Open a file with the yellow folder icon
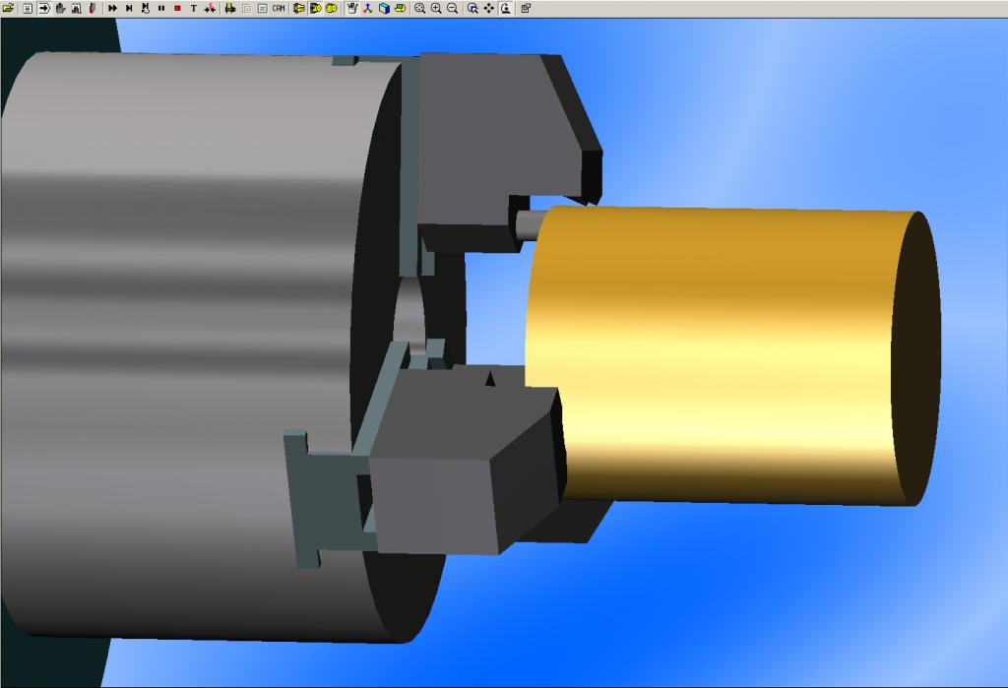Screen dimensions: 1008x688 click(9, 8)
